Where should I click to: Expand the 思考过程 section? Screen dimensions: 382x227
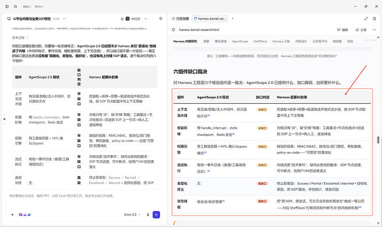click(x=20, y=38)
